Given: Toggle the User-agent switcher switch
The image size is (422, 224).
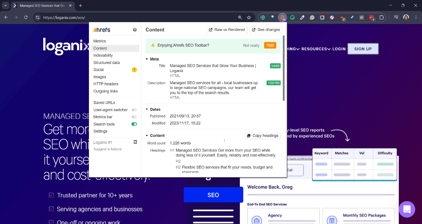Looking at the screenshot, I should click(134, 110).
